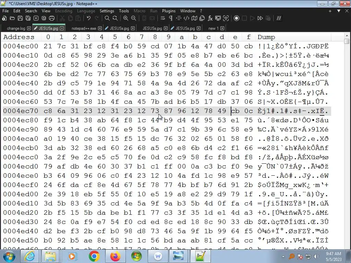Viewport: 351px width, 263px height.
Task: Toggle show all characters pilcrow icon
Action: 171,18
